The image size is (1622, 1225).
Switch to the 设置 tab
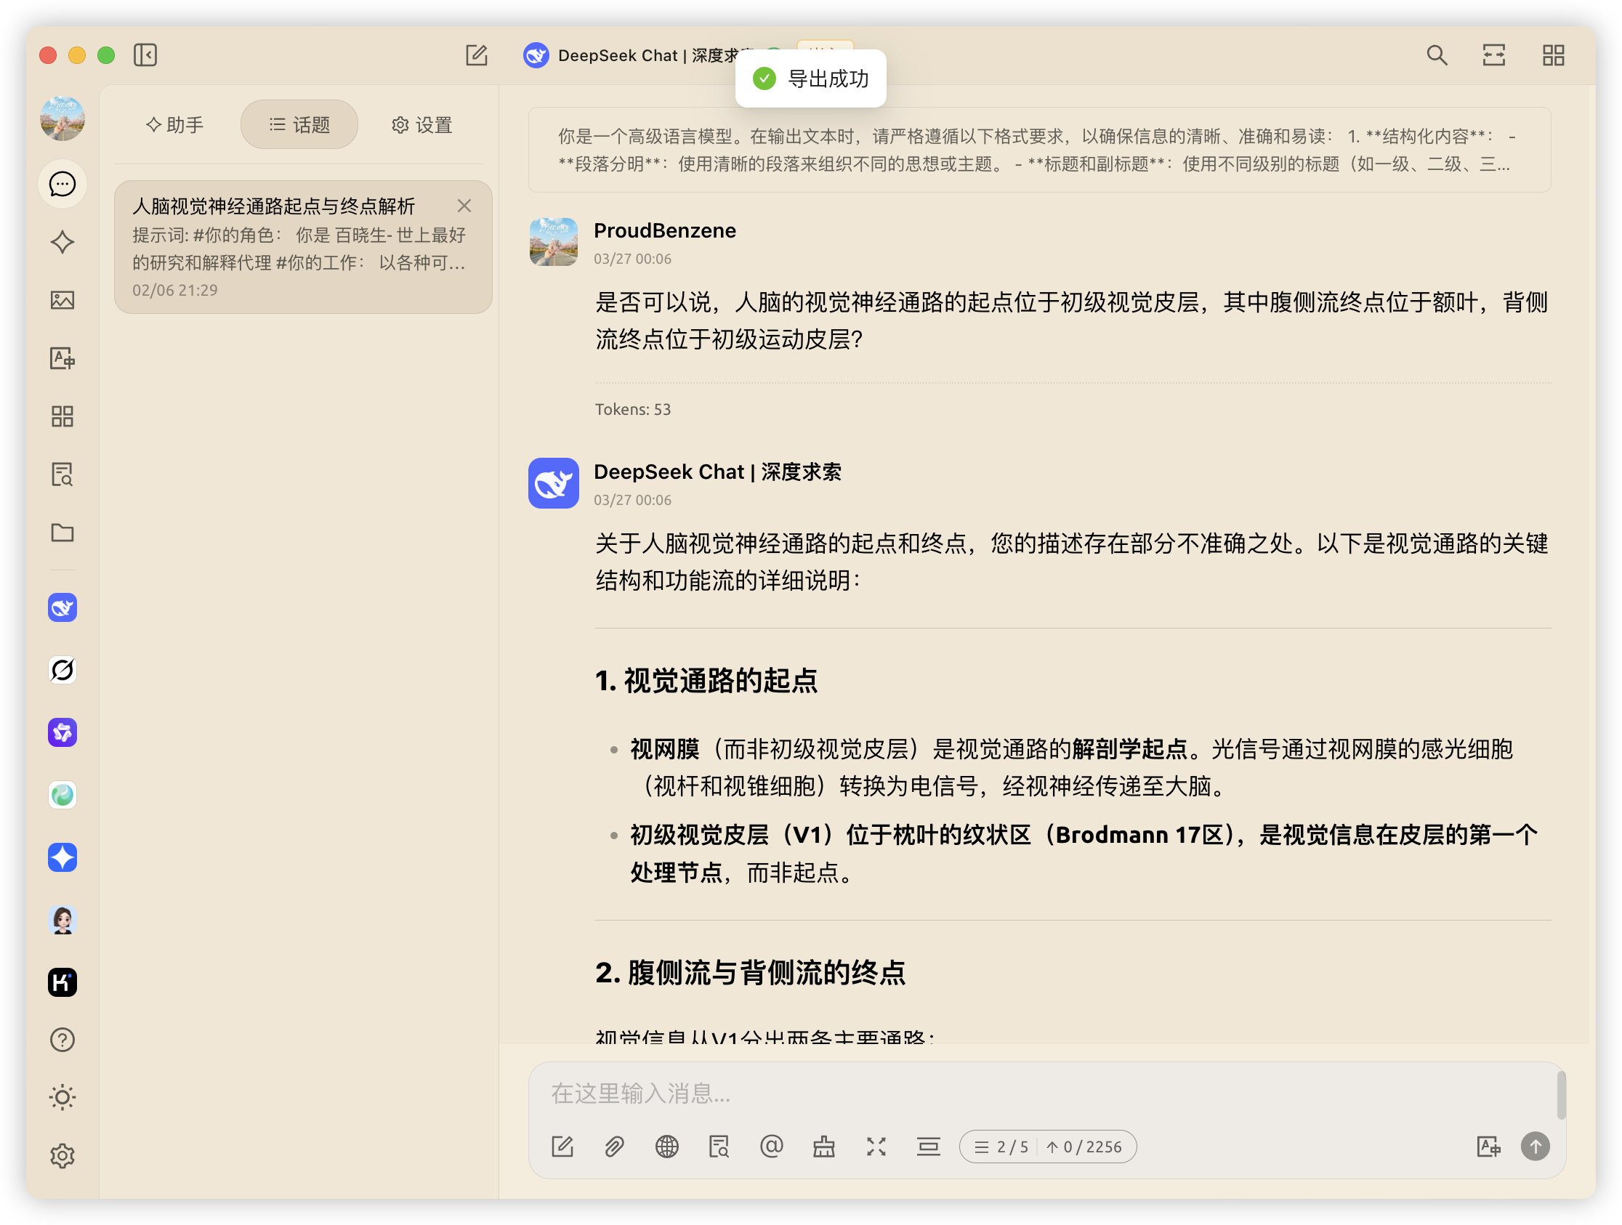(421, 126)
